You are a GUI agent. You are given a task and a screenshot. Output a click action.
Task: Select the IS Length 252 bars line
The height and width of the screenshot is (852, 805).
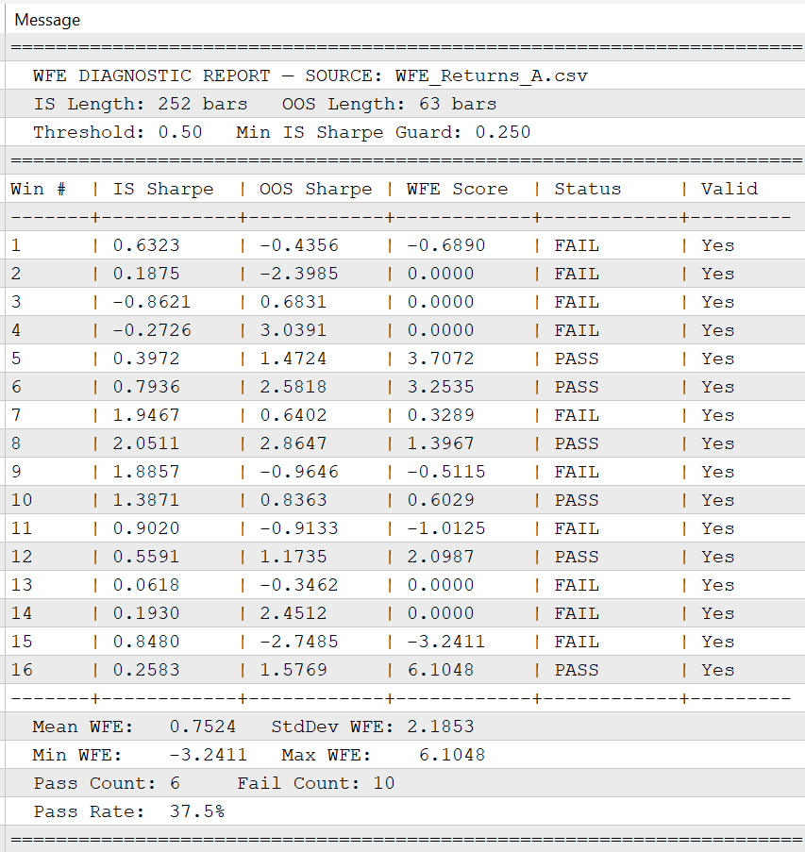click(405, 104)
